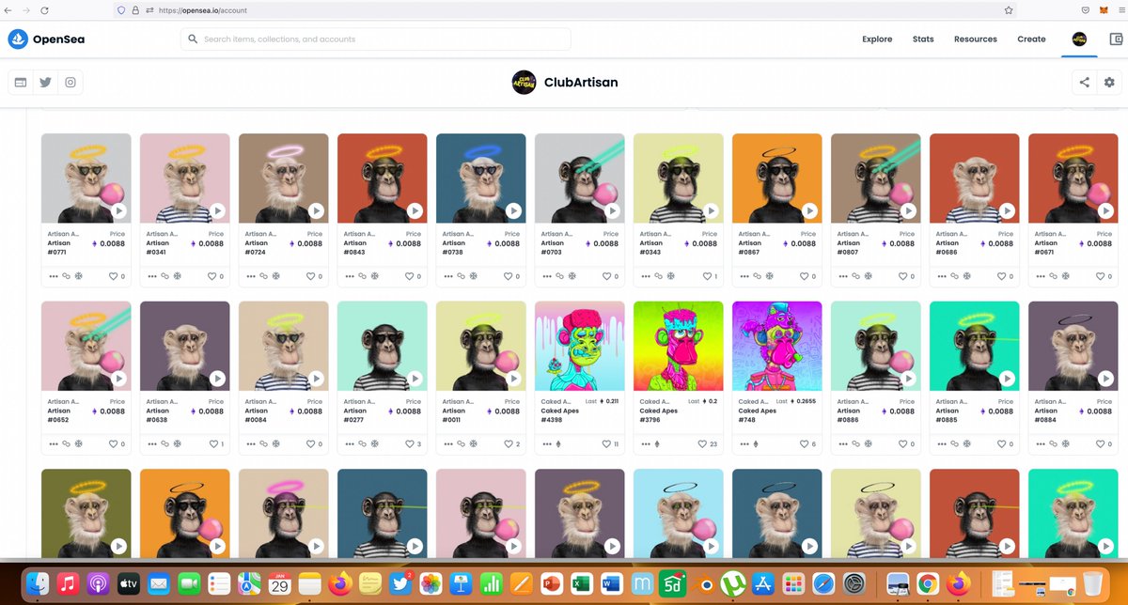Viewport: 1128px width, 605px height.
Task: Launch Twitter from the Dock
Action: tap(401, 582)
